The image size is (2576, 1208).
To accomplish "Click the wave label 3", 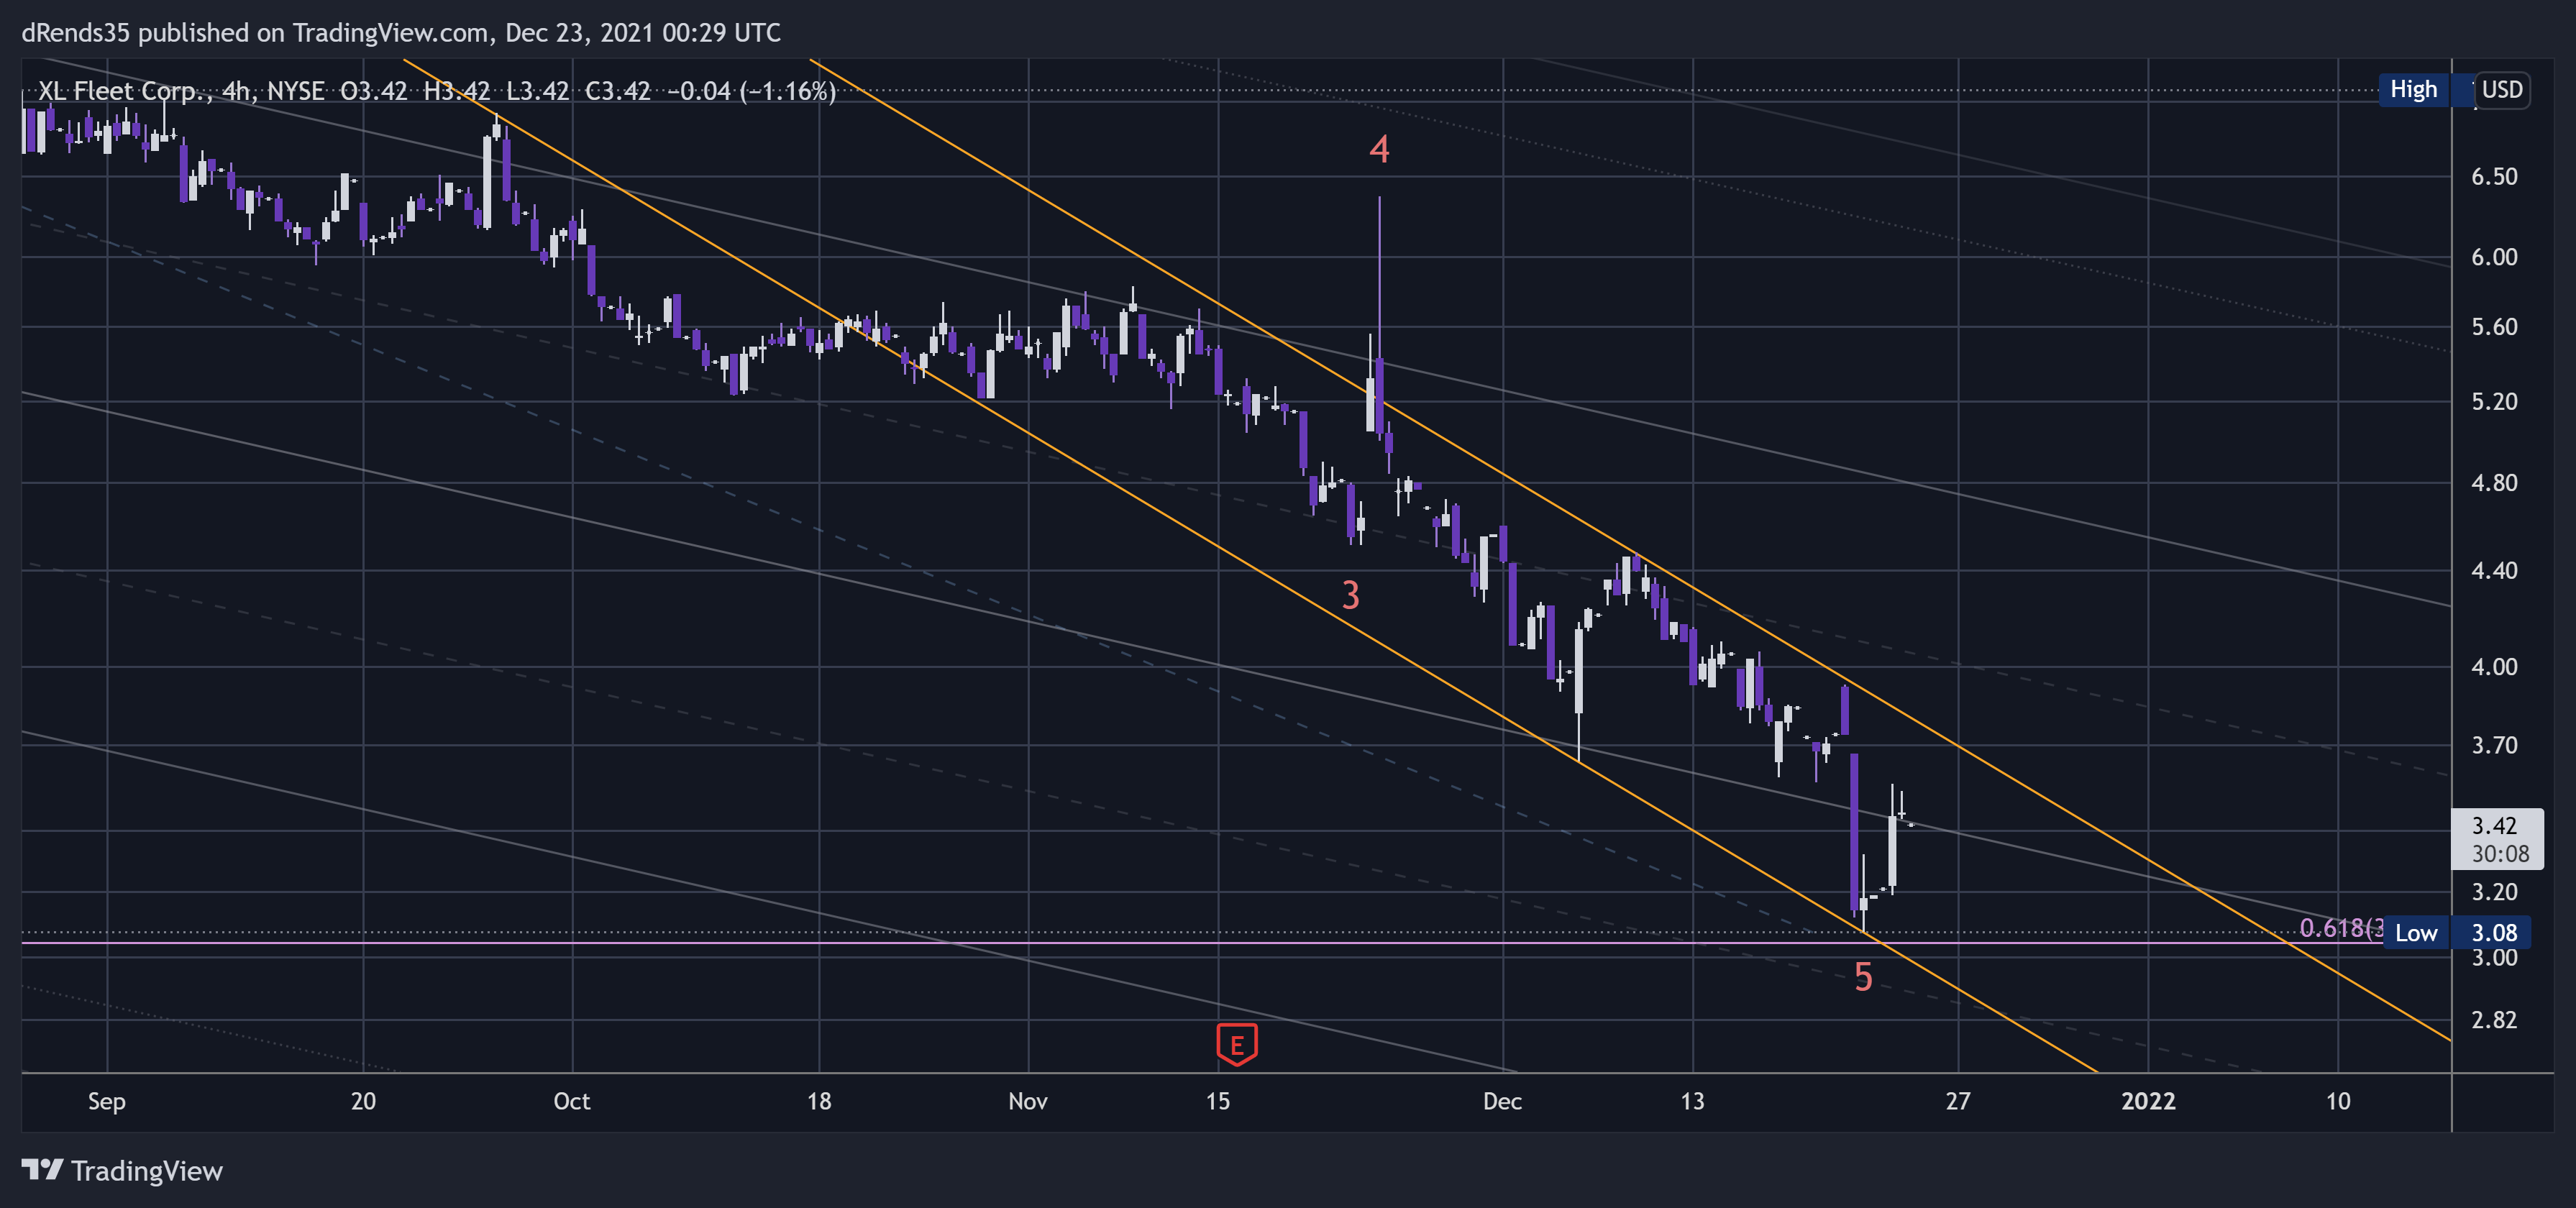I will [1350, 595].
